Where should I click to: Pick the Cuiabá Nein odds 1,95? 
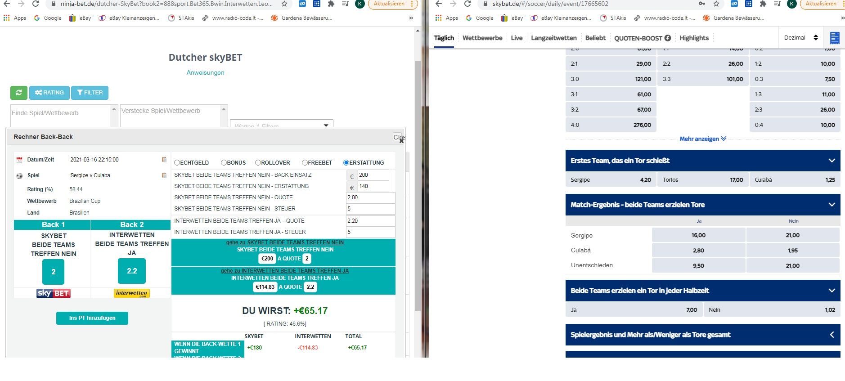(x=792, y=251)
